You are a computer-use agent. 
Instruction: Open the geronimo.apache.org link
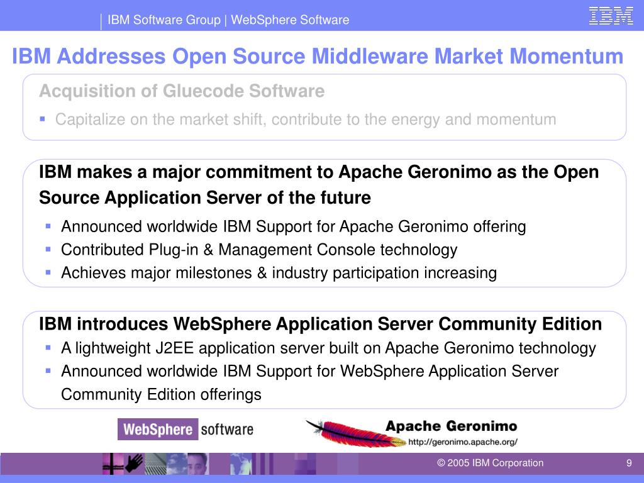point(462,442)
